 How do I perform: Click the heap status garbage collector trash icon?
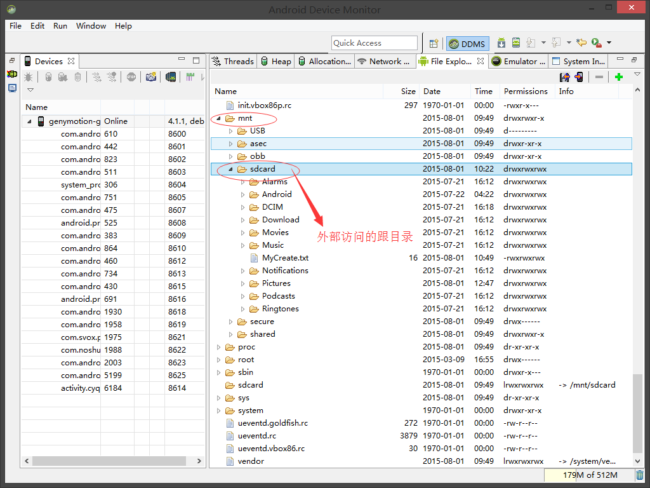click(640, 475)
